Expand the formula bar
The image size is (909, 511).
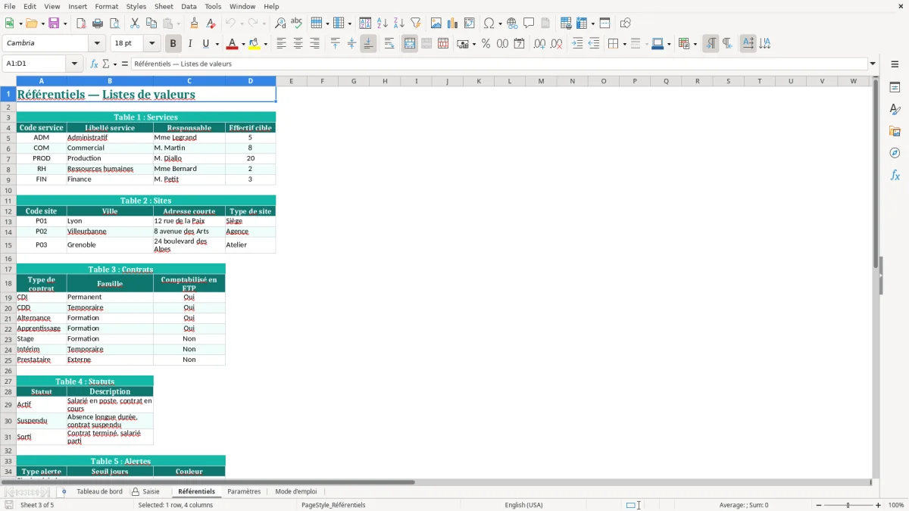pos(873,64)
